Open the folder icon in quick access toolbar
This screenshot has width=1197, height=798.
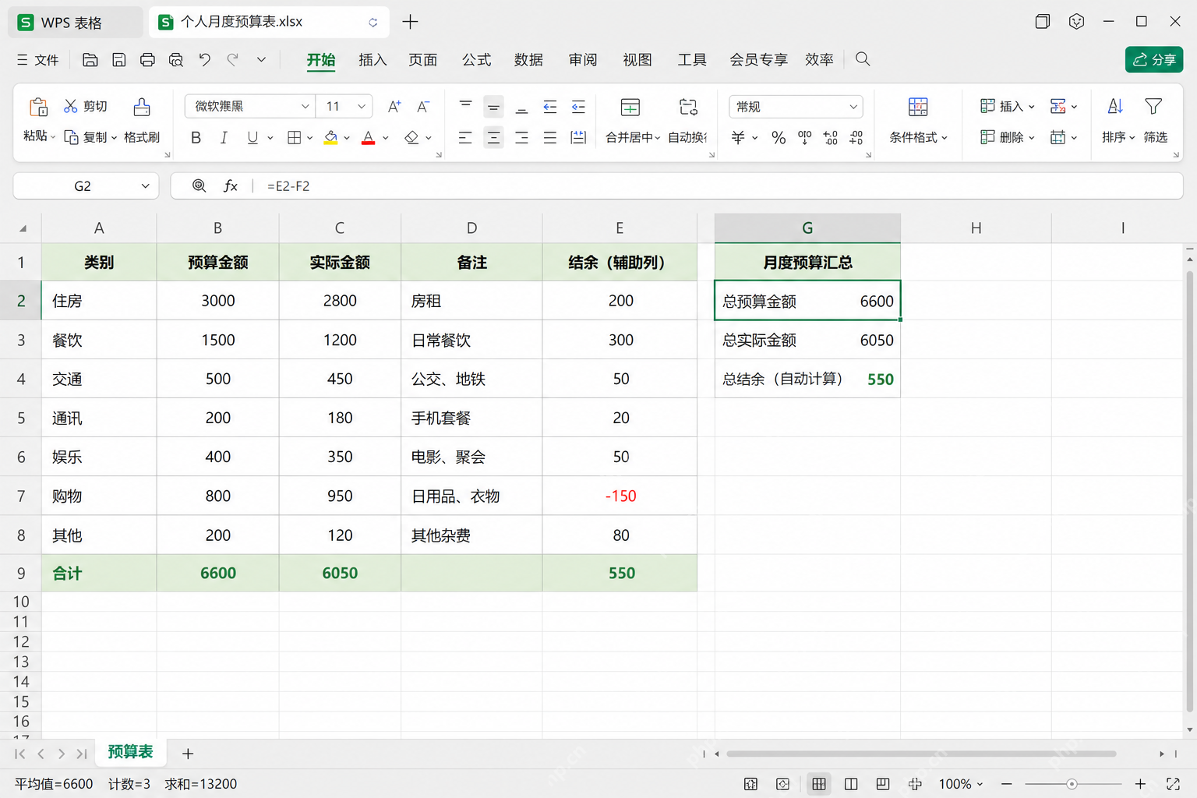(90, 60)
